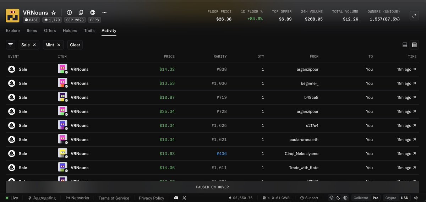The image size is (426, 202).
Task: Switch to light theme sun icon
Action: pos(331,198)
